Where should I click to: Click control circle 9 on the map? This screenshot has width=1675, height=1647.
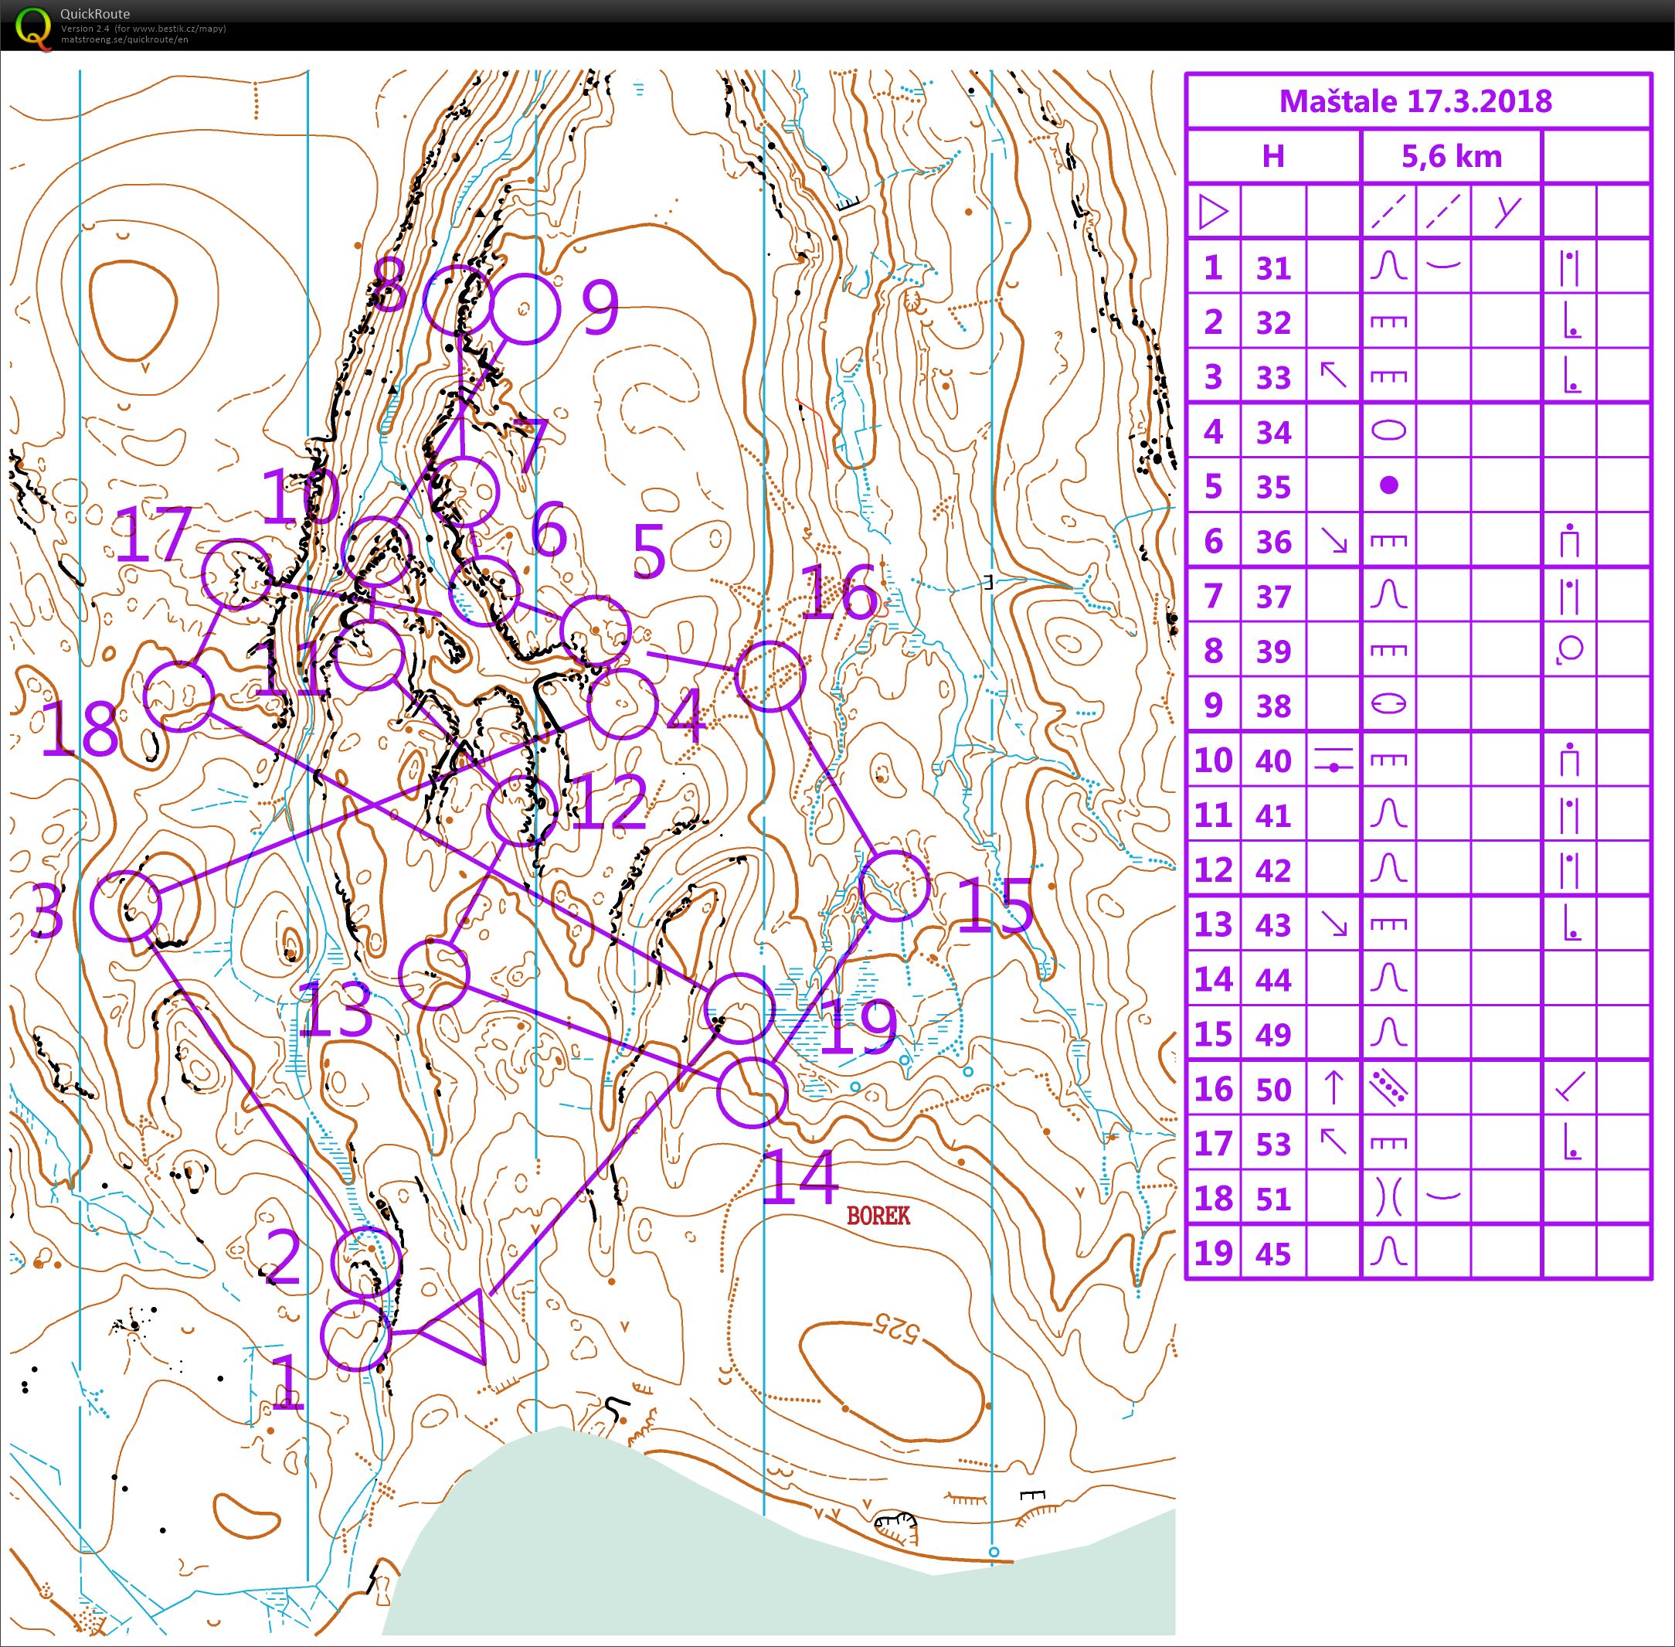(x=524, y=308)
